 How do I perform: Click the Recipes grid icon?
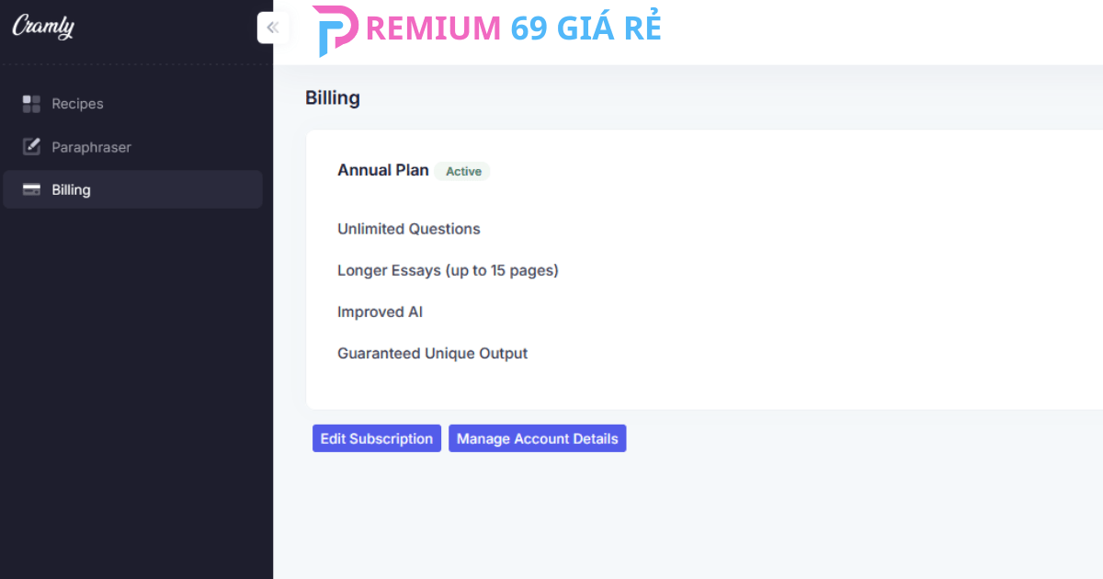(31, 104)
